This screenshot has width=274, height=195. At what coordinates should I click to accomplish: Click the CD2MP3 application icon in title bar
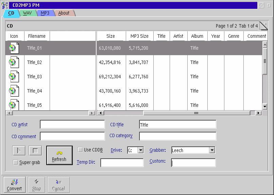tap(5, 5)
